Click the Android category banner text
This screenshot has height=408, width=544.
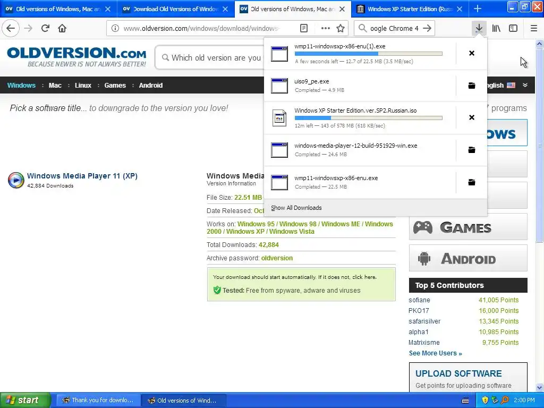[469, 259]
